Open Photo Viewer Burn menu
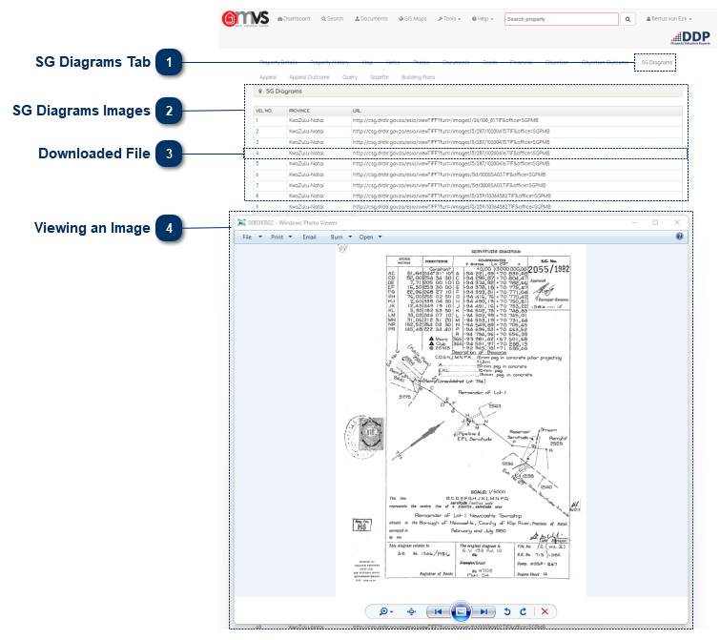Viewport: 720px width, 640px height. pos(340,237)
